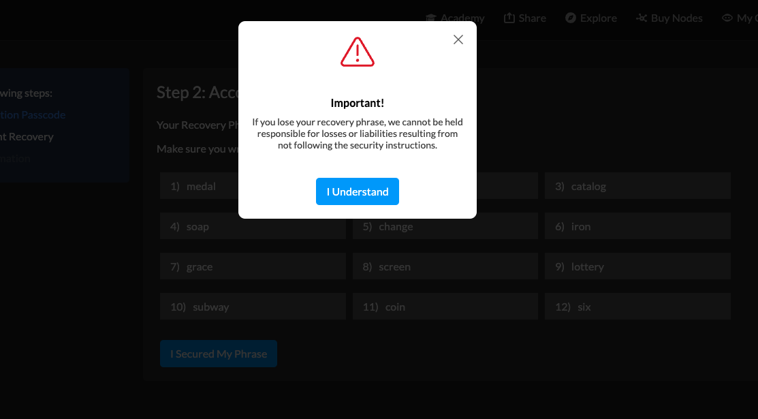Viewport: 758px width, 419px height.
Task: Click the Share icon in the top navigation
Action: (x=509, y=18)
